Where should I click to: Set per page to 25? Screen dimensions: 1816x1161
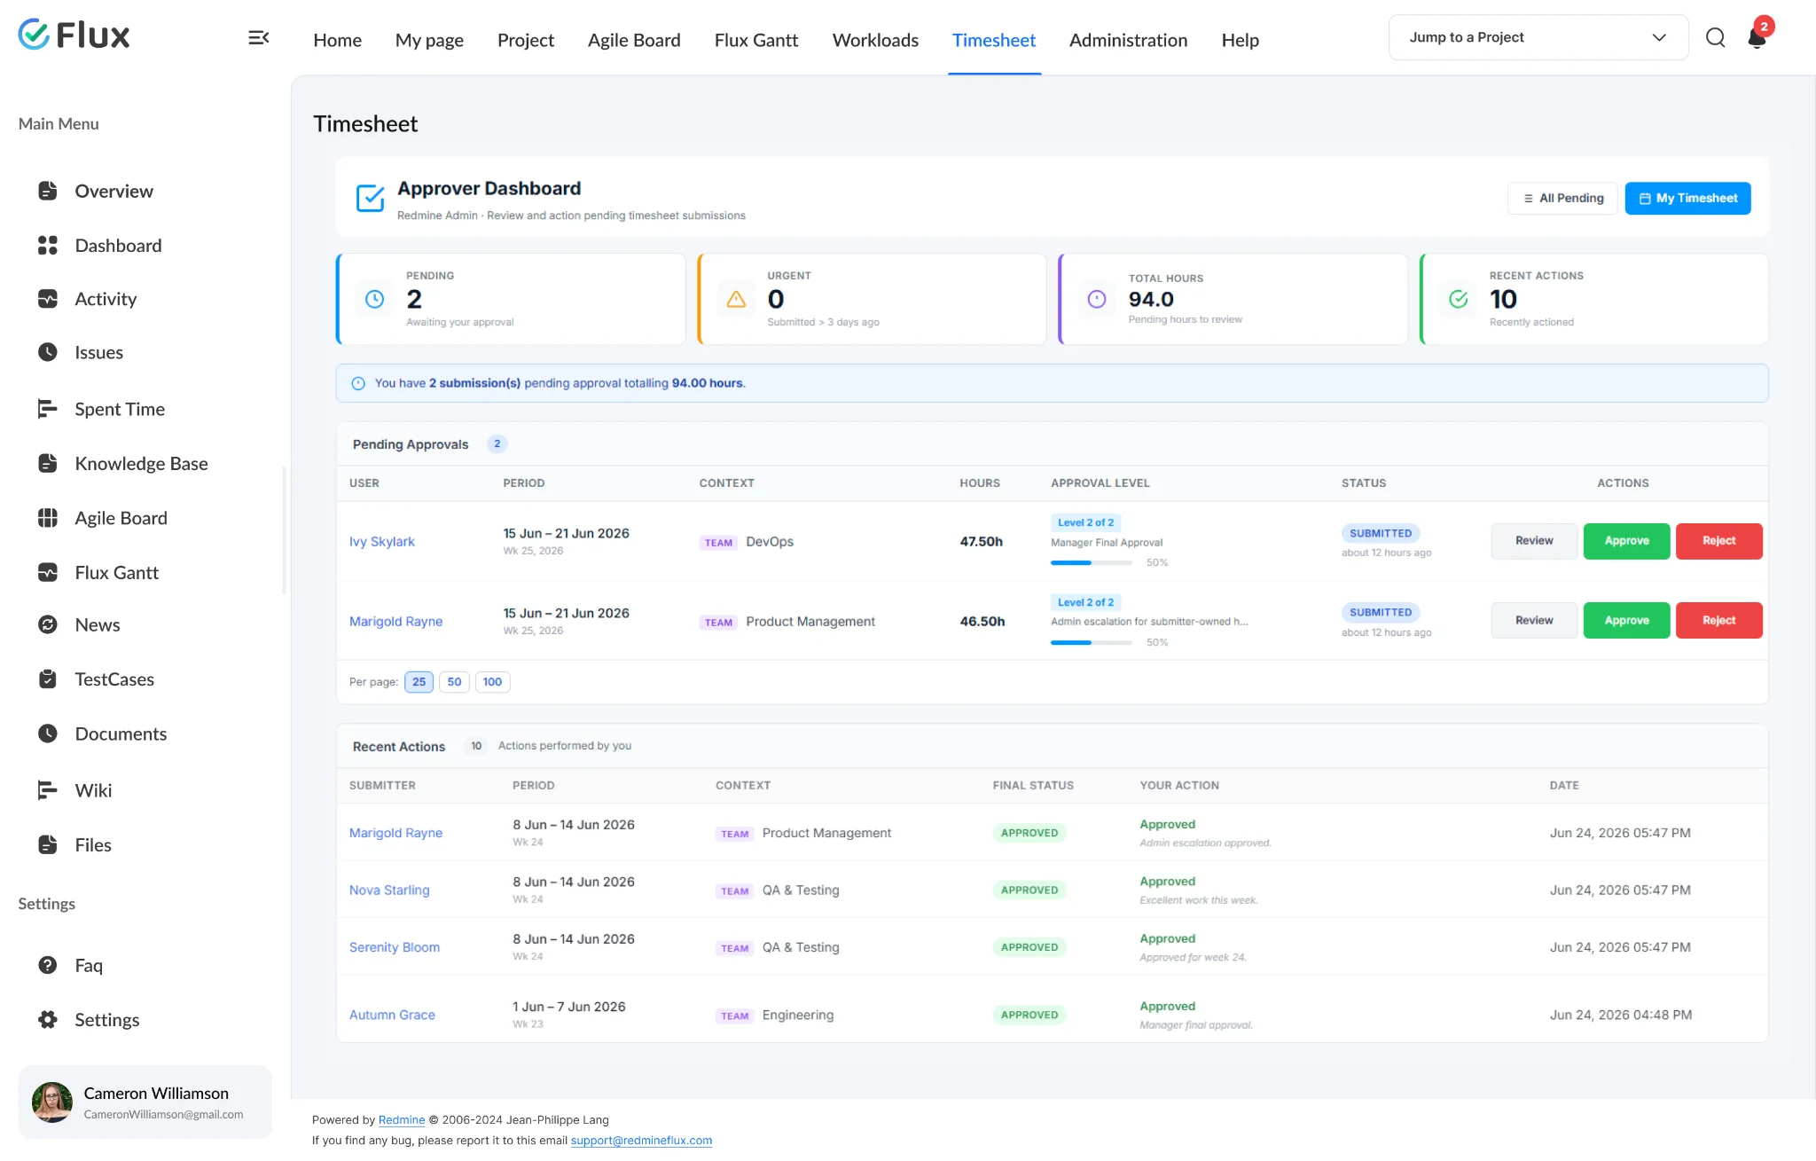(x=419, y=682)
